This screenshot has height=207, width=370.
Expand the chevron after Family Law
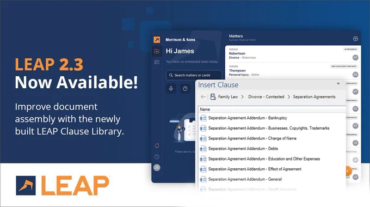coord(242,97)
